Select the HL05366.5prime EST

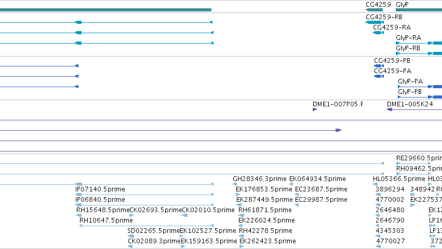375,184
